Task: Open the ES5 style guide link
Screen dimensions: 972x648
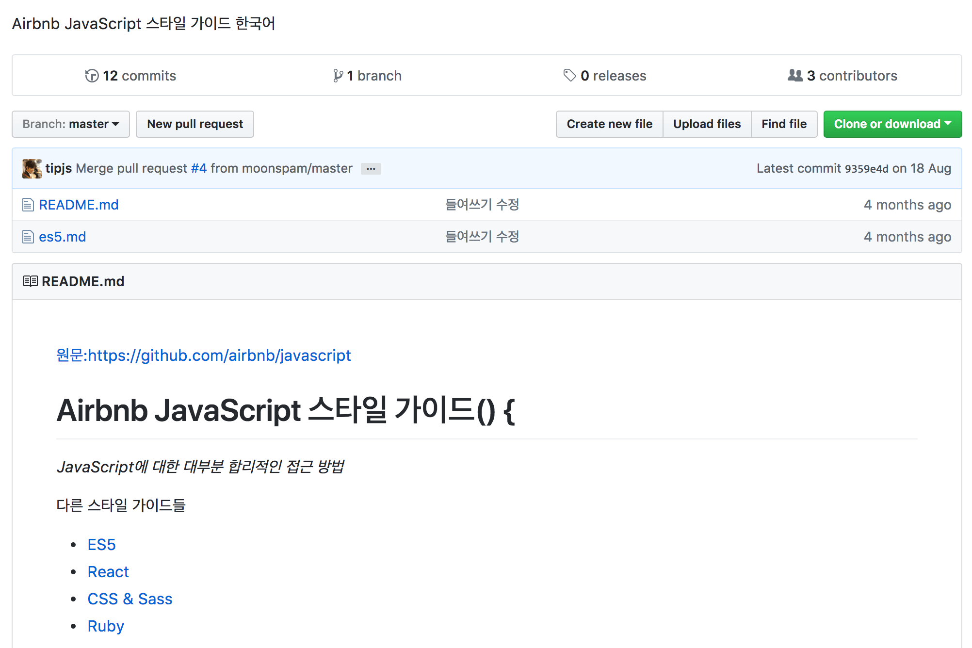Action: click(x=101, y=545)
